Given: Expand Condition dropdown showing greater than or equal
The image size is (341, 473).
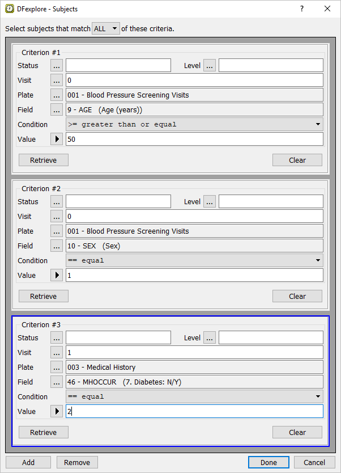Looking at the screenshot, I should pyautogui.click(x=194, y=125).
